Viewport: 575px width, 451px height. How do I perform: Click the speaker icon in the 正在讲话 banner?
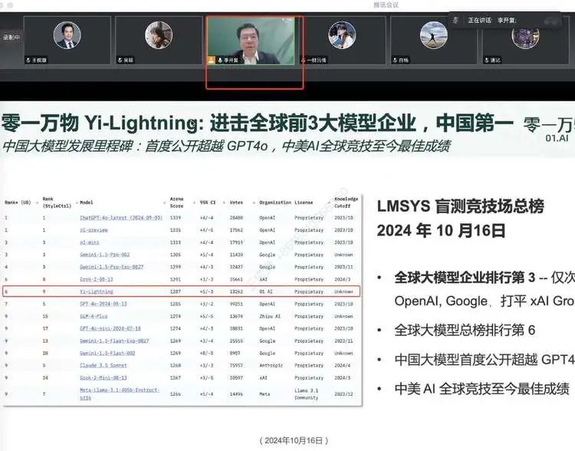455,20
